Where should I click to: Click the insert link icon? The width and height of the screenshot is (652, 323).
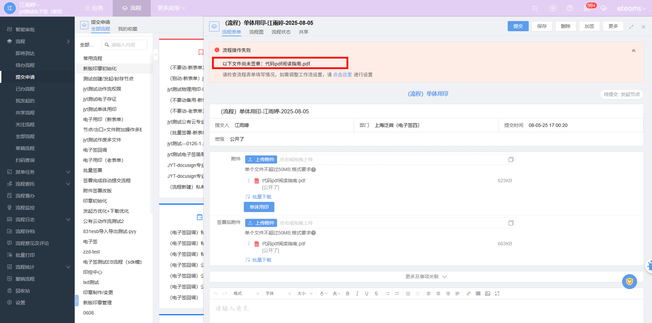point(469,293)
